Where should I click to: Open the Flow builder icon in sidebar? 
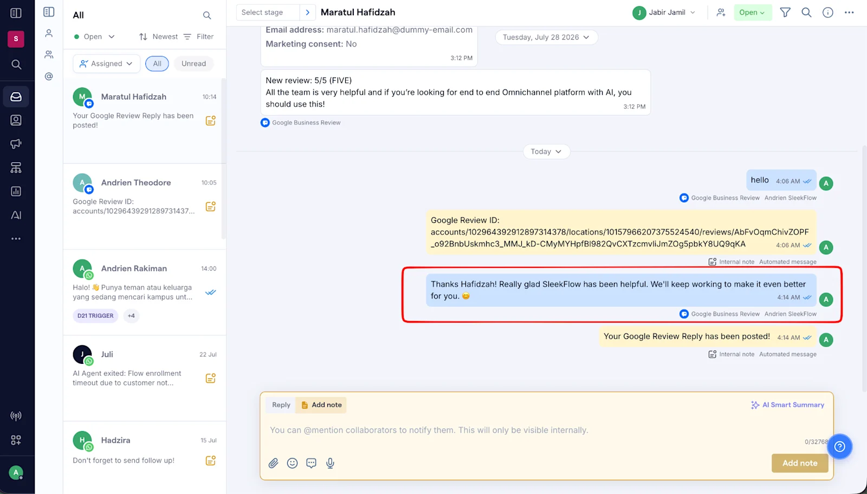tap(16, 168)
